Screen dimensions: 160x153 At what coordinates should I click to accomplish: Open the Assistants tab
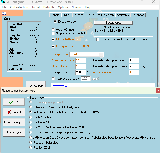point(123,15)
